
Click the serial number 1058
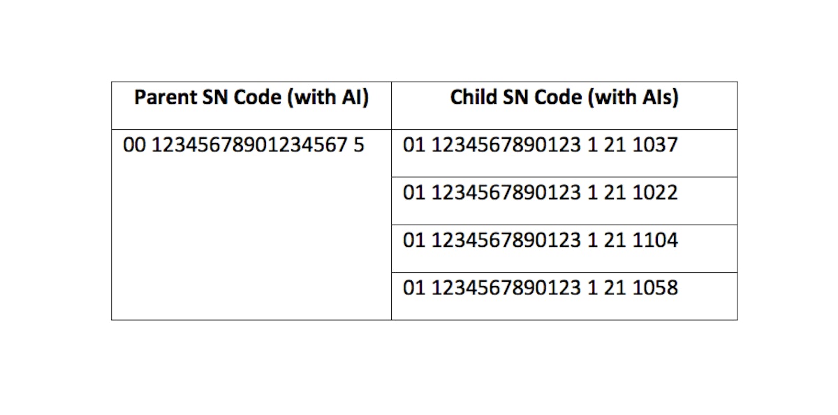[x=655, y=288]
